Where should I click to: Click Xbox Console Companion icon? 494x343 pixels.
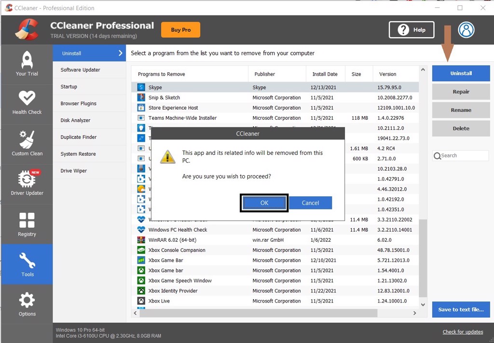click(x=141, y=250)
